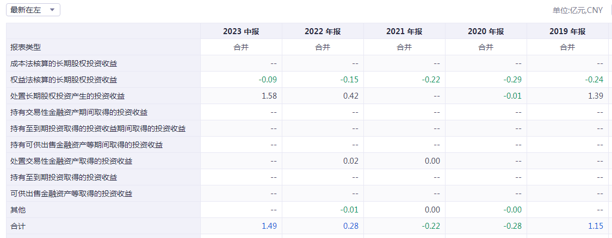Click the 2019 年报 column header
Image resolution: width=612 pixels, height=238 pixels.
coord(567,31)
